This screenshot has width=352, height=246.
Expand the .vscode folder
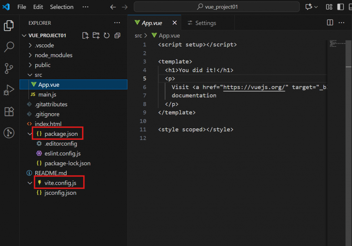pyautogui.click(x=30, y=45)
